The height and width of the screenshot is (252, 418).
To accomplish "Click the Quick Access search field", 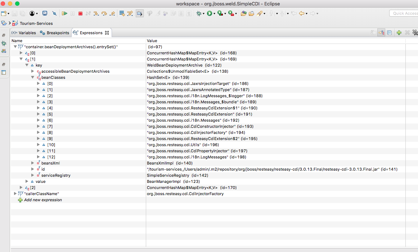I will click(404, 13).
